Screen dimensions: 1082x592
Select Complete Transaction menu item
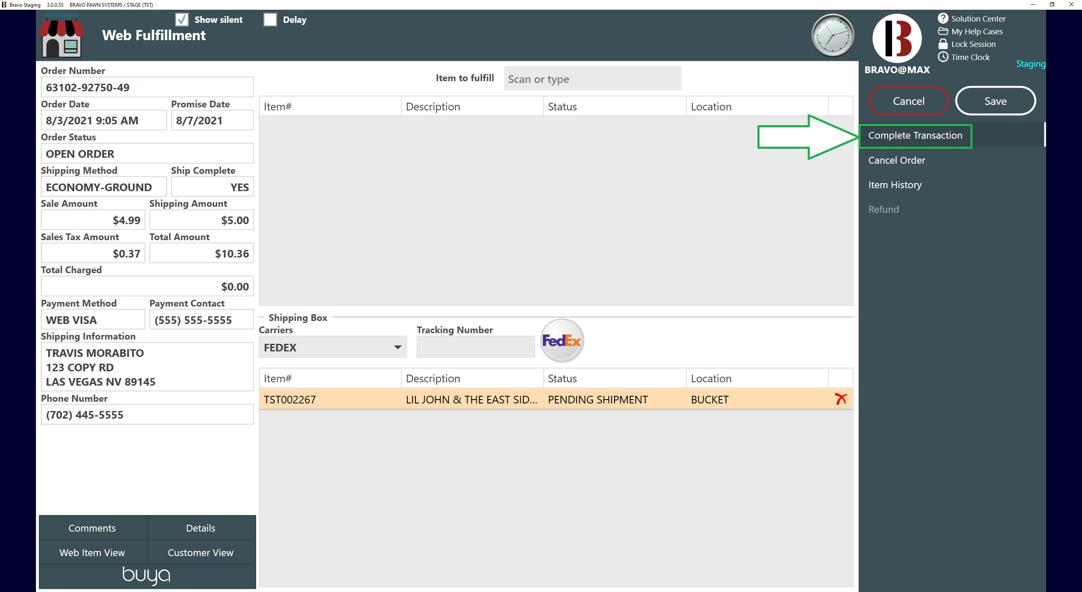click(915, 135)
